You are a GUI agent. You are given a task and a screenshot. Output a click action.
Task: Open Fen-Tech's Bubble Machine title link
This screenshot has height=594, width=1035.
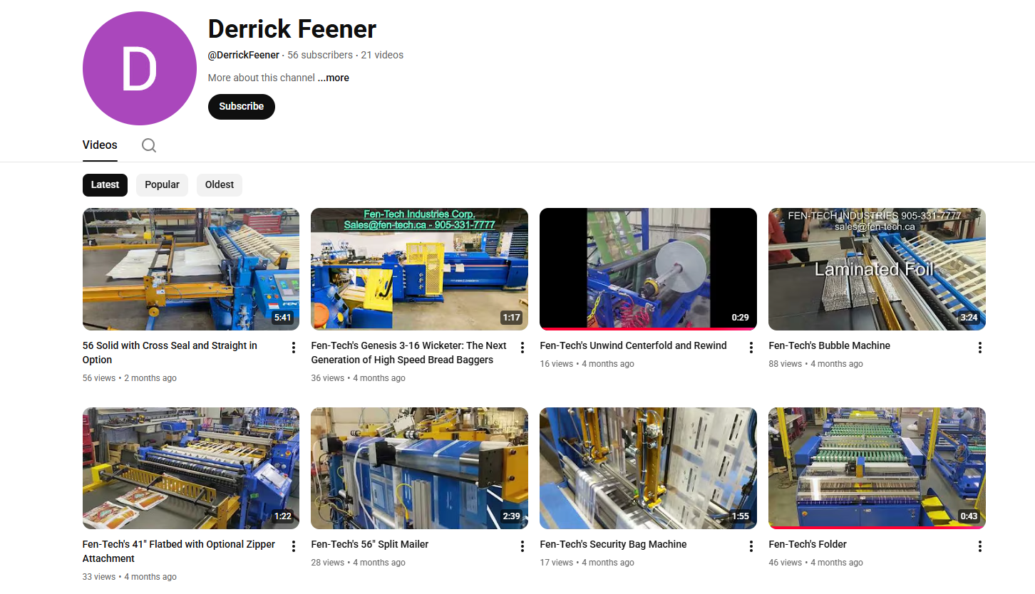830,345
